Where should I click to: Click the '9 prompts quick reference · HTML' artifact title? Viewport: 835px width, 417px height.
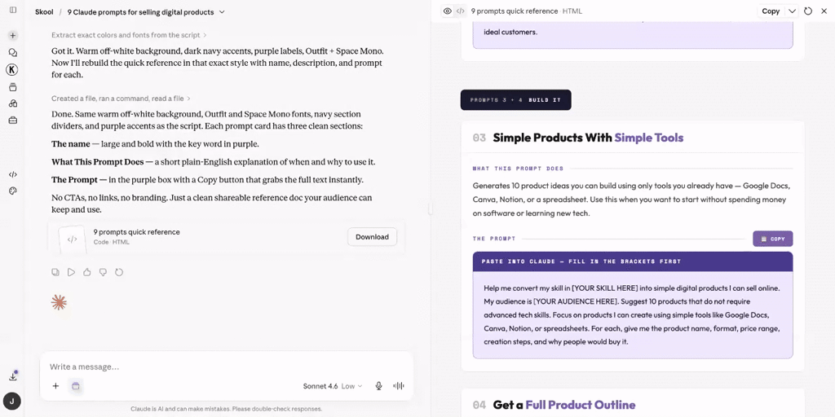click(x=527, y=11)
